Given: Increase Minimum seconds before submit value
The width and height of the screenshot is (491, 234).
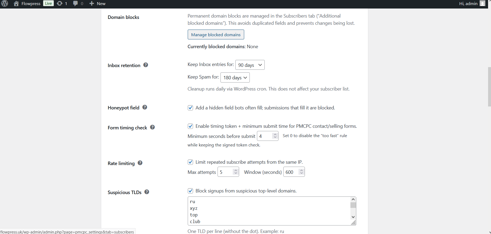Looking at the screenshot, I should pos(275,134).
